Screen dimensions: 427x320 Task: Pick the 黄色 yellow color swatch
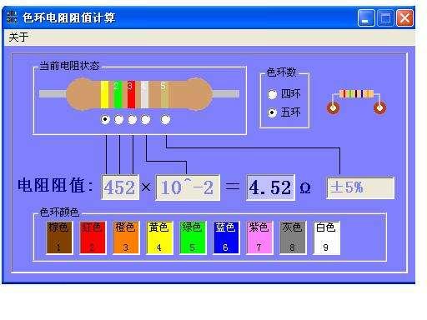(x=159, y=237)
